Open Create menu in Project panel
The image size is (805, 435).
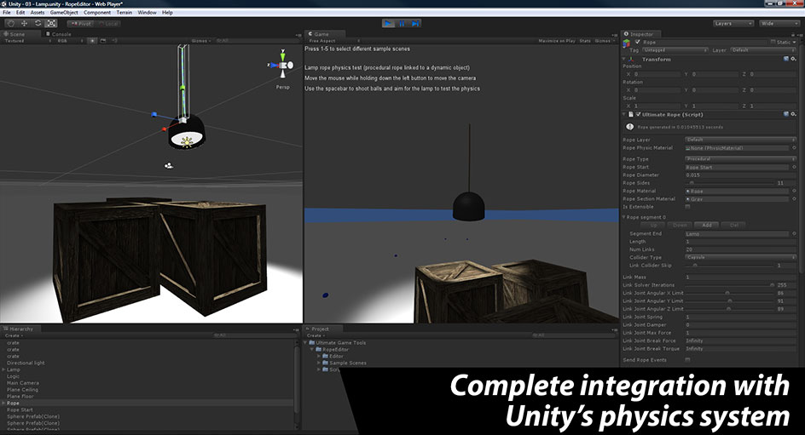[316, 335]
